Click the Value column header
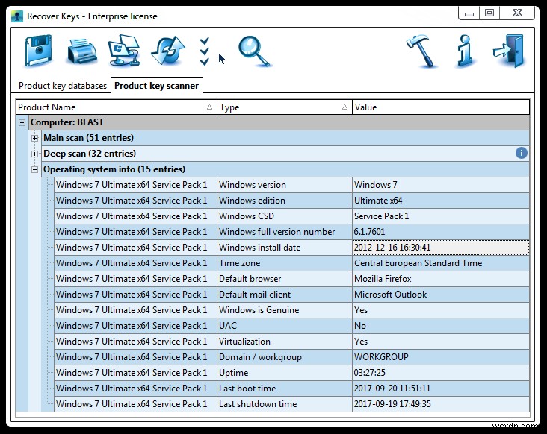 [441, 107]
